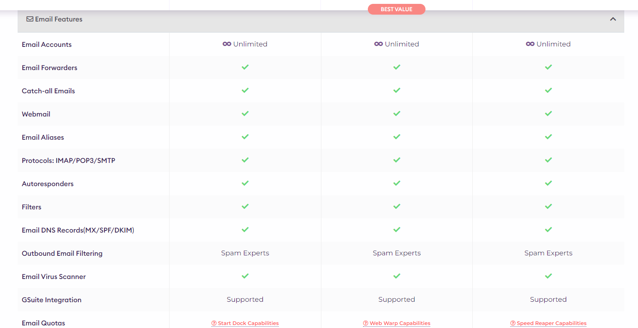Open the Start Dock Capabilities link

[x=248, y=323]
